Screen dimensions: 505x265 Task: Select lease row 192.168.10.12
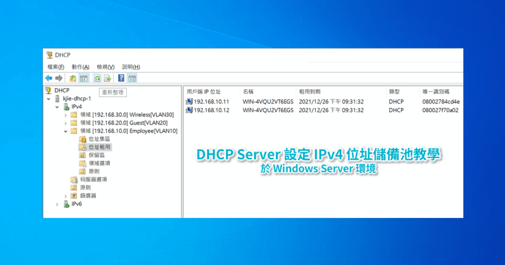324,110
